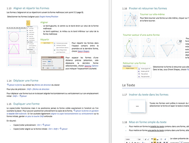The image size is (189, 143).
Task: Click the Horizontal spacing input field
Action: [49, 62]
